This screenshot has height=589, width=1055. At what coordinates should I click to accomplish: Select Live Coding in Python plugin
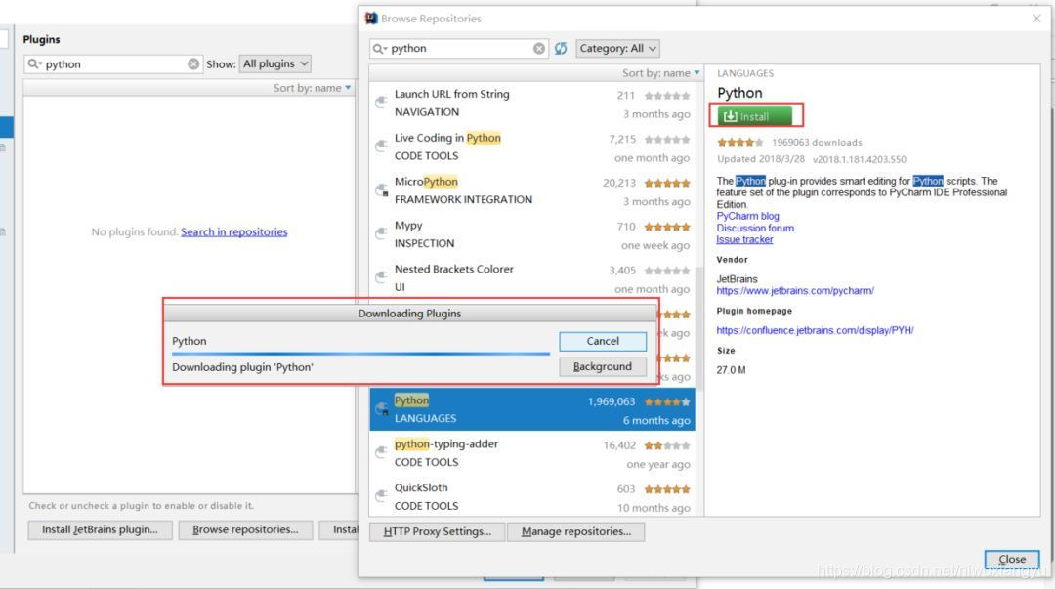(x=532, y=147)
